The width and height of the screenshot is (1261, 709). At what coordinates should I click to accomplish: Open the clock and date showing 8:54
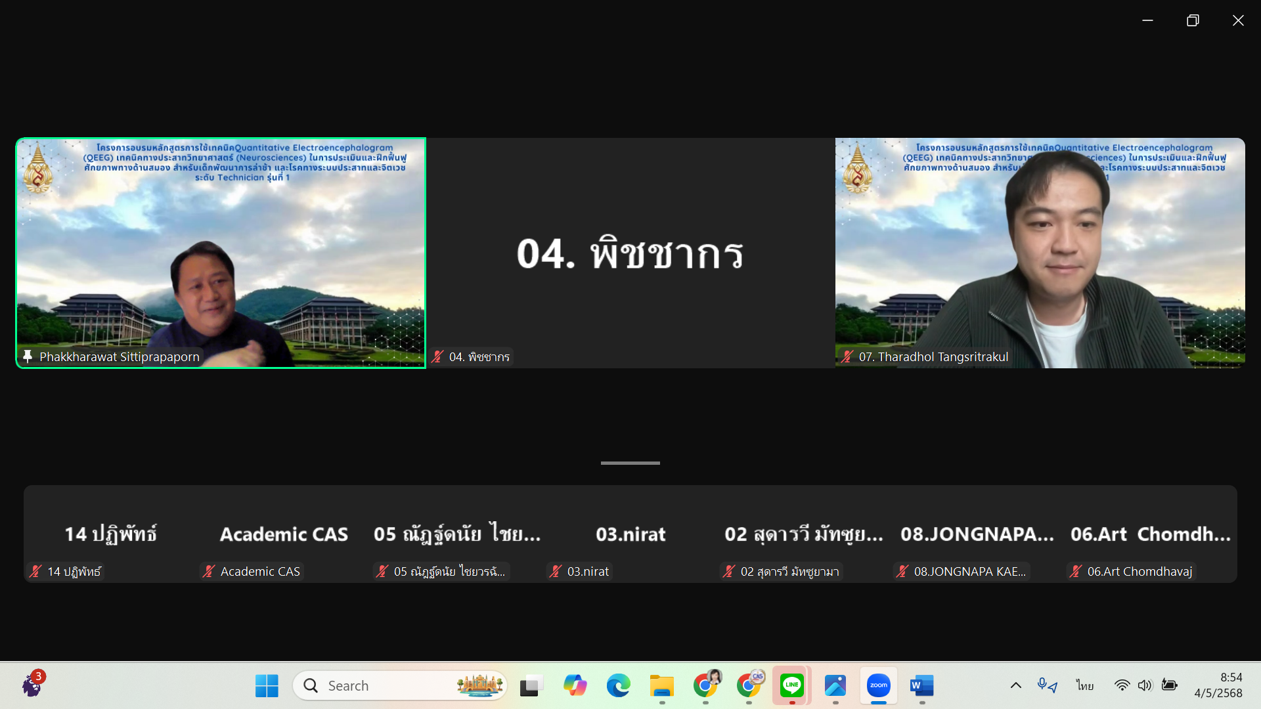pyautogui.click(x=1218, y=685)
